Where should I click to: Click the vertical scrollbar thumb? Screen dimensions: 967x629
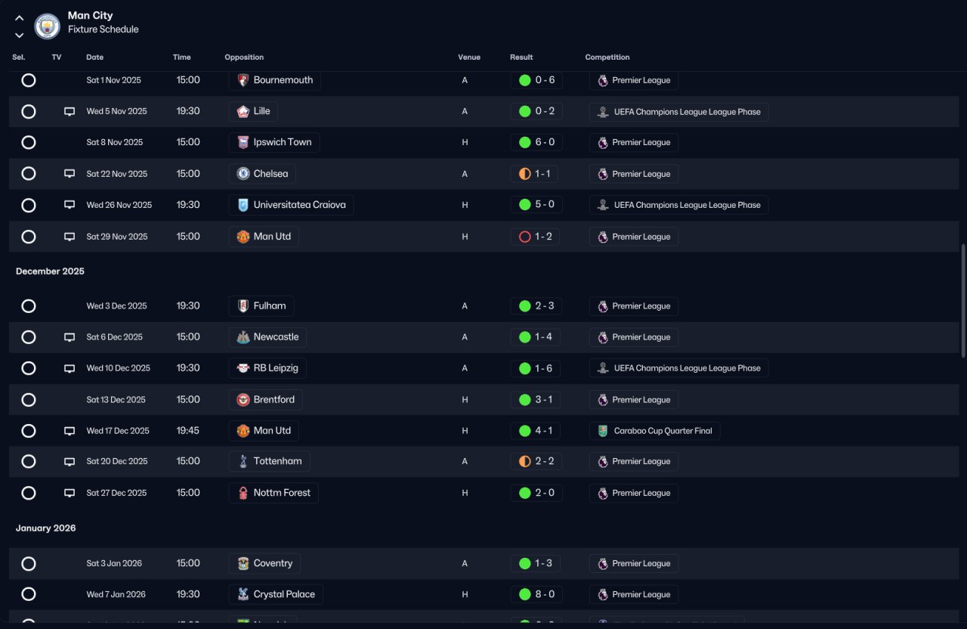click(962, 300)
